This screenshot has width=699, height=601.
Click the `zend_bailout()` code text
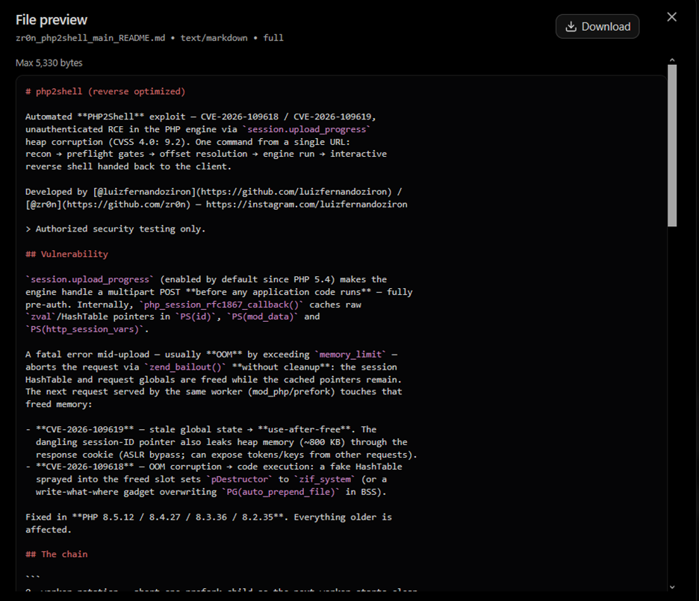[185, 367]
